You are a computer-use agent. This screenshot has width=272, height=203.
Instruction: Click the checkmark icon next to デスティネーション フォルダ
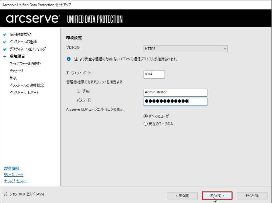[5, 49]
